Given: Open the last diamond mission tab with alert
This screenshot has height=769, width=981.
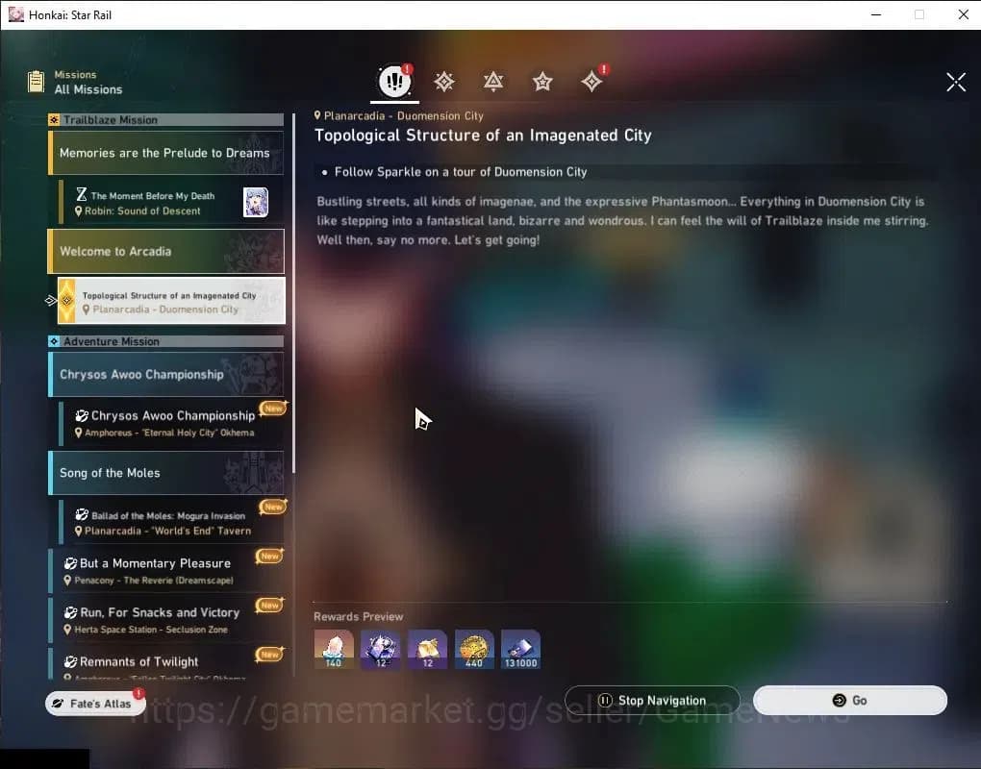Looking at the screenshot, I should pos(591,82).
